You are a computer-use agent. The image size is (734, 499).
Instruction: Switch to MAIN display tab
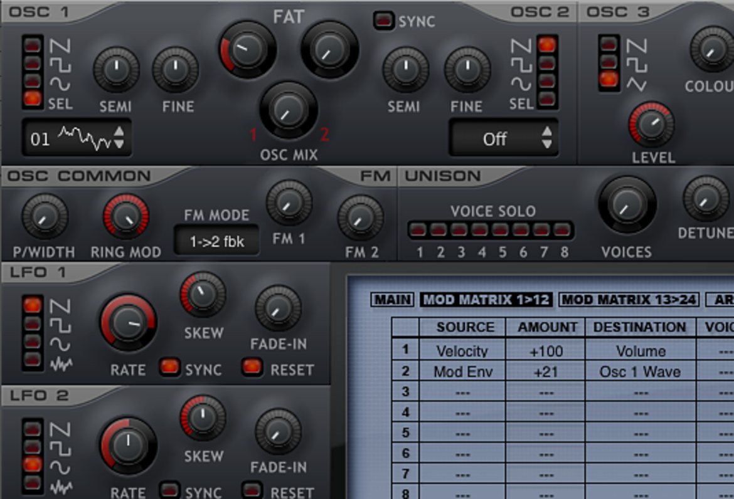pos(393,300)
